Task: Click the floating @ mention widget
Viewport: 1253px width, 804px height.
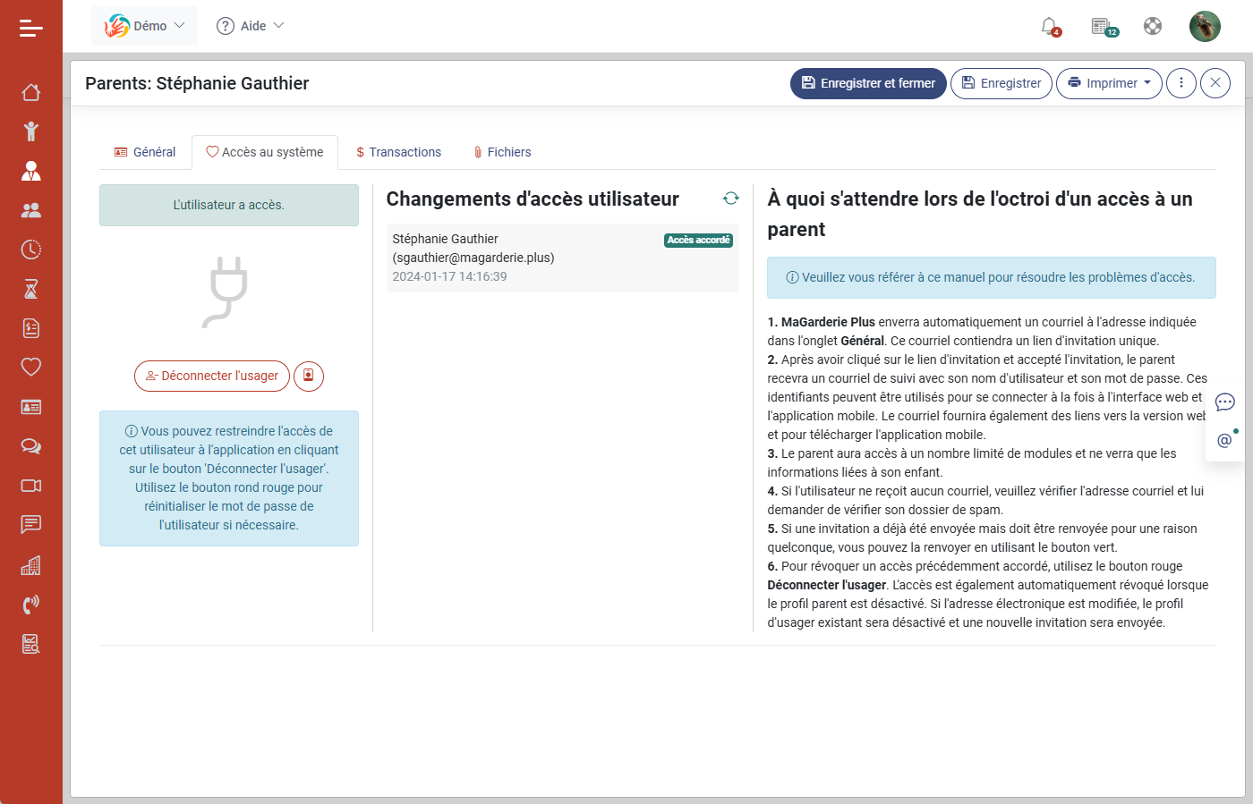Action: (1225, 440)
